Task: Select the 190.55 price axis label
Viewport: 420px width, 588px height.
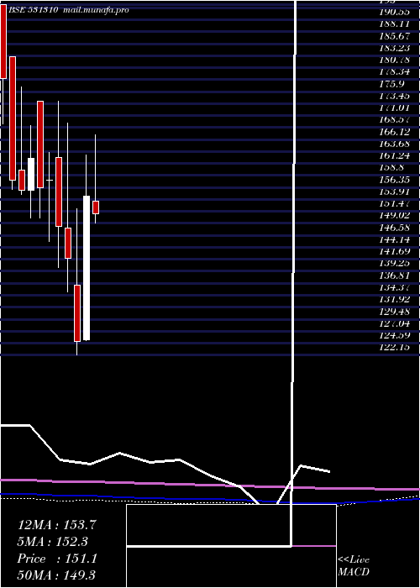Action: 394,12
